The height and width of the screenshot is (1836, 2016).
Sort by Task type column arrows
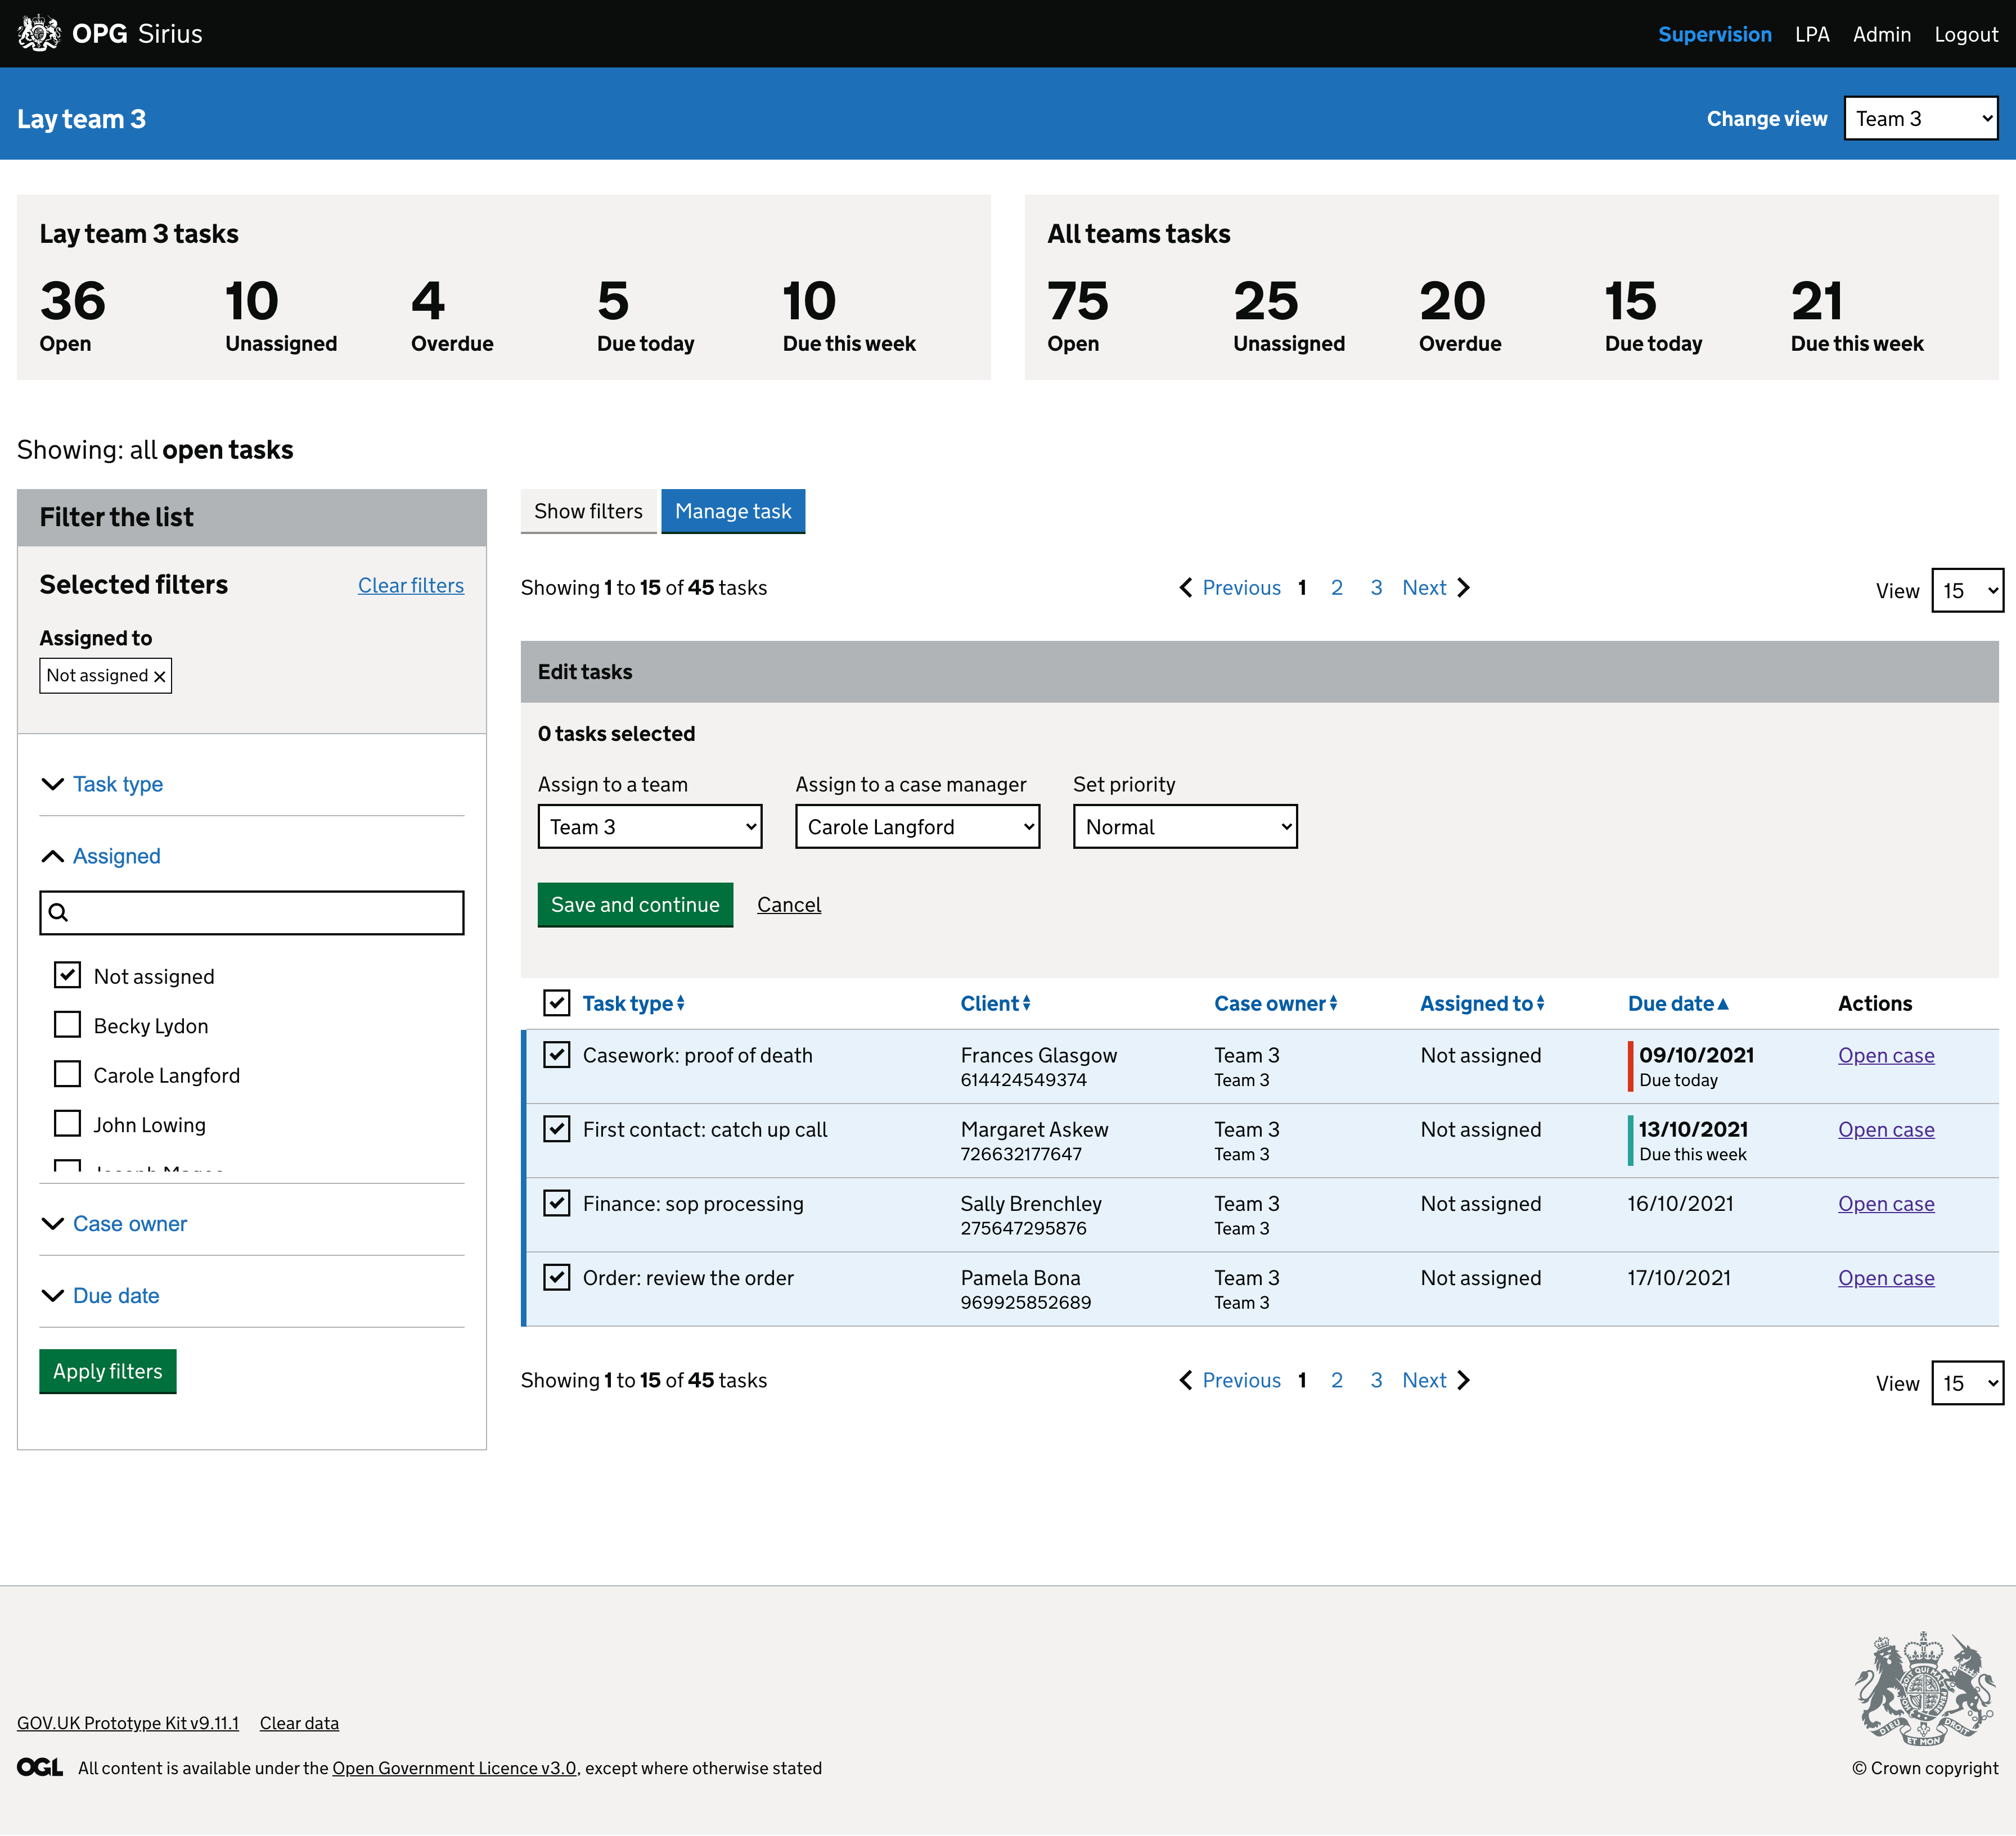tap(680, 1003)
